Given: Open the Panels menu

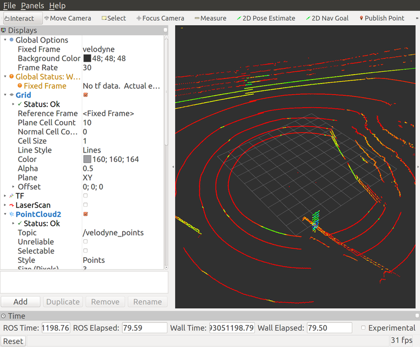Looking at the screenshot, I should [x=32, y=6].
